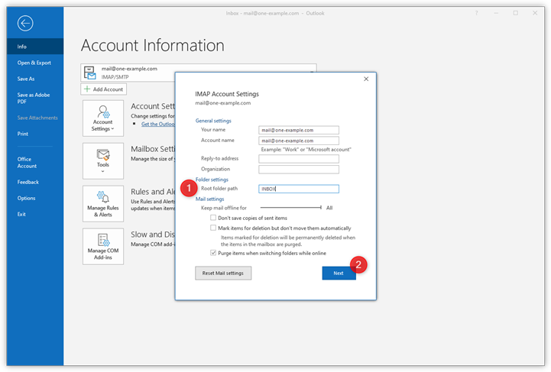The image size is (551, 372).
Task: Click the Reset Mail settings button
Action: (x=223, y=273)
